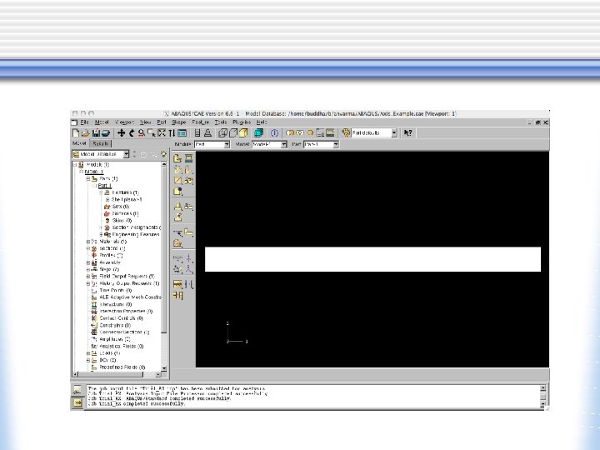The width and height of the screenshot is (600, 450).
Task: Enable wireframe render style
Action: 222,132
